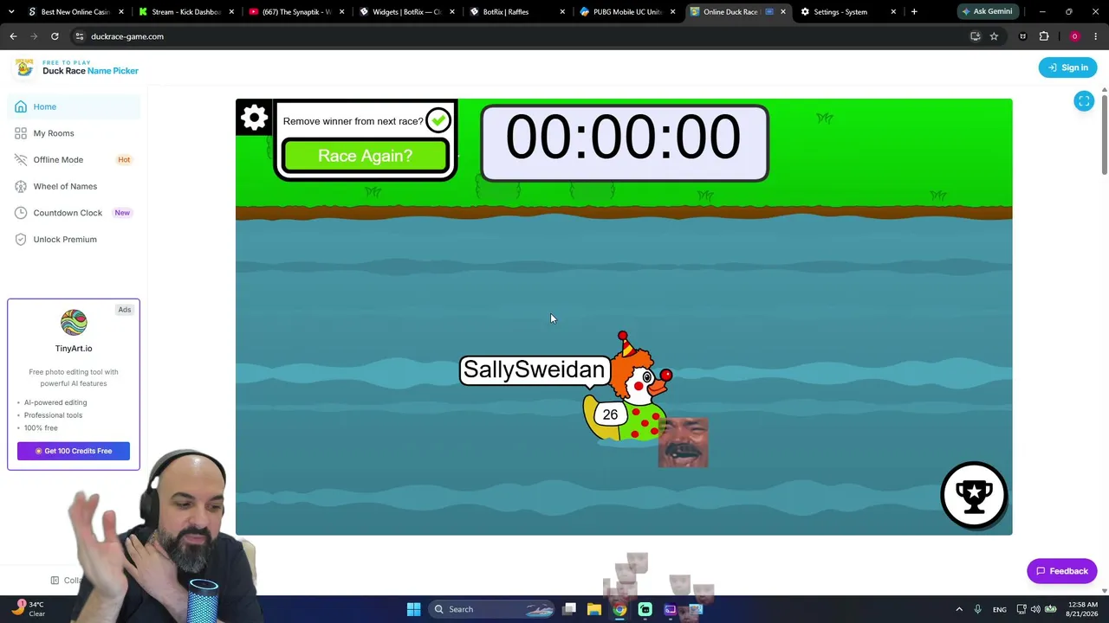The width and height of the screenshot is (1109, 623).
Task: Click the microphone tray icon
Action: pos(977,609)
